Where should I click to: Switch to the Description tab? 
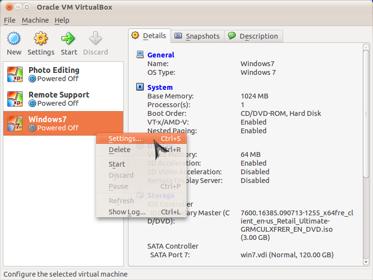[254, 36]
